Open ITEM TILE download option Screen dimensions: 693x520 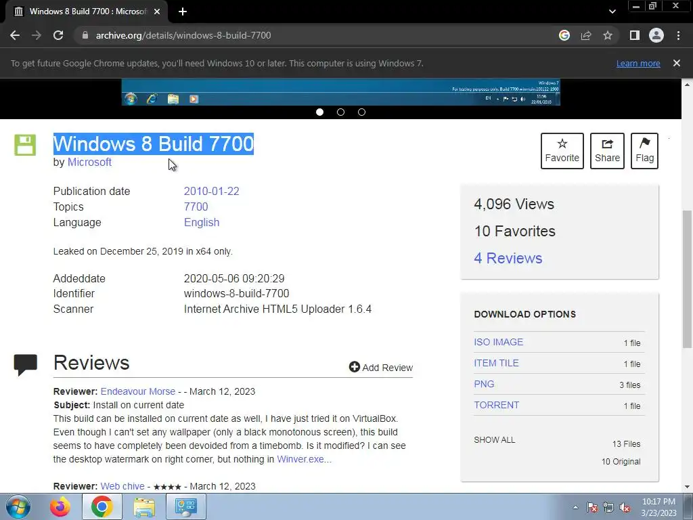(496, 363)
